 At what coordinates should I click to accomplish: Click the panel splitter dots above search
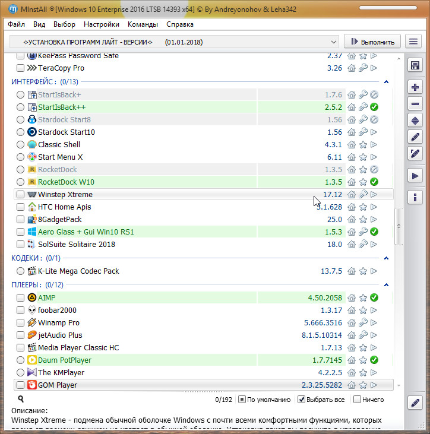(203, 392)
